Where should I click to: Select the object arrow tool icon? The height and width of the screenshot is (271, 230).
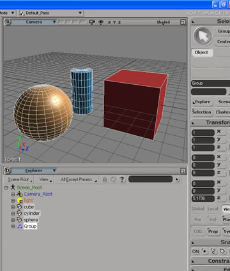(x=203, y=36)
